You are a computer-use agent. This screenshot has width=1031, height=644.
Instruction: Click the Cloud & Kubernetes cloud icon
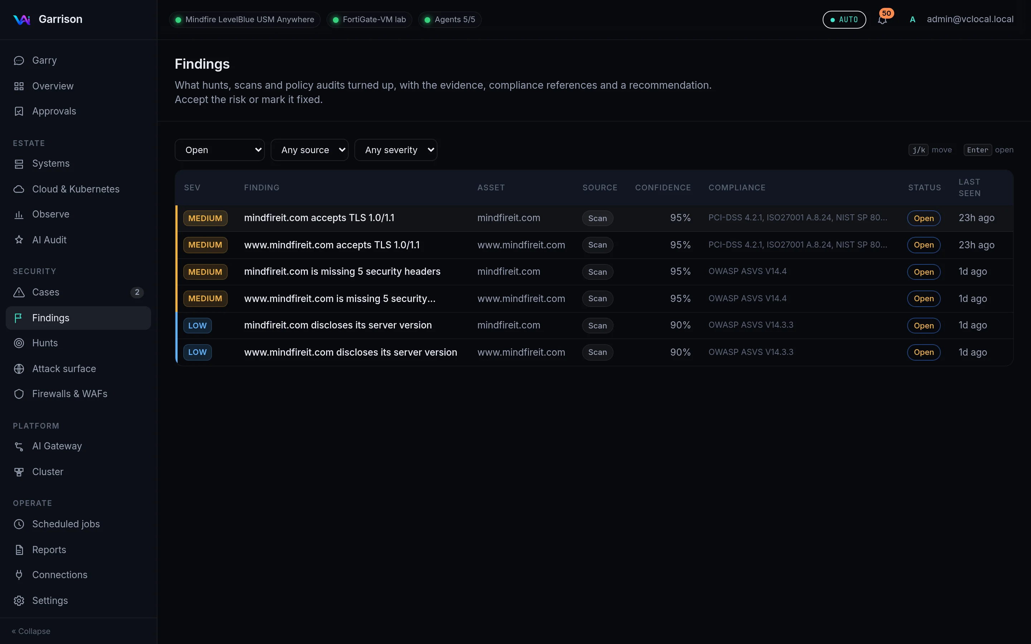[19, 189]
